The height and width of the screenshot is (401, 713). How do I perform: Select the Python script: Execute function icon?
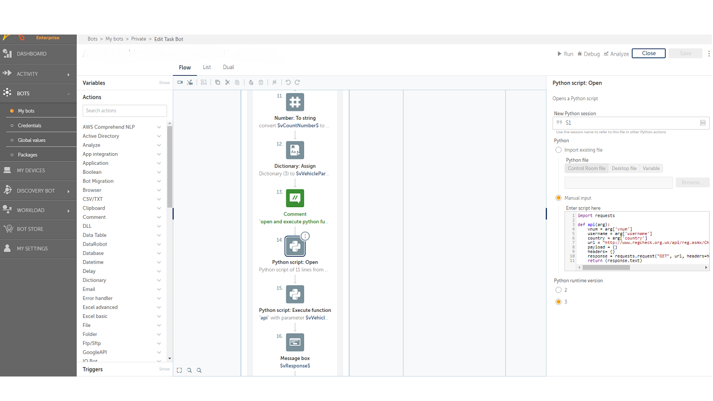(295, 294)
